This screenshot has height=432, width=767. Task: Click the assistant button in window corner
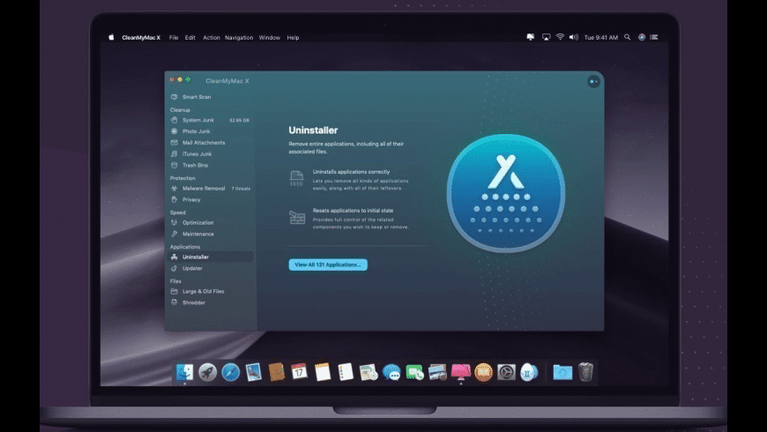593,81
